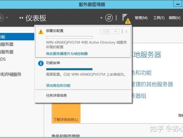Click the 本地服务器 heading link in dashboard
Screen dimensions: 183x138
pos(147,55)
